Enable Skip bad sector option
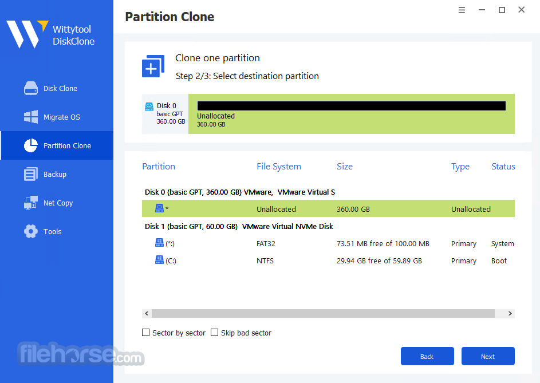 pos(214,333)
